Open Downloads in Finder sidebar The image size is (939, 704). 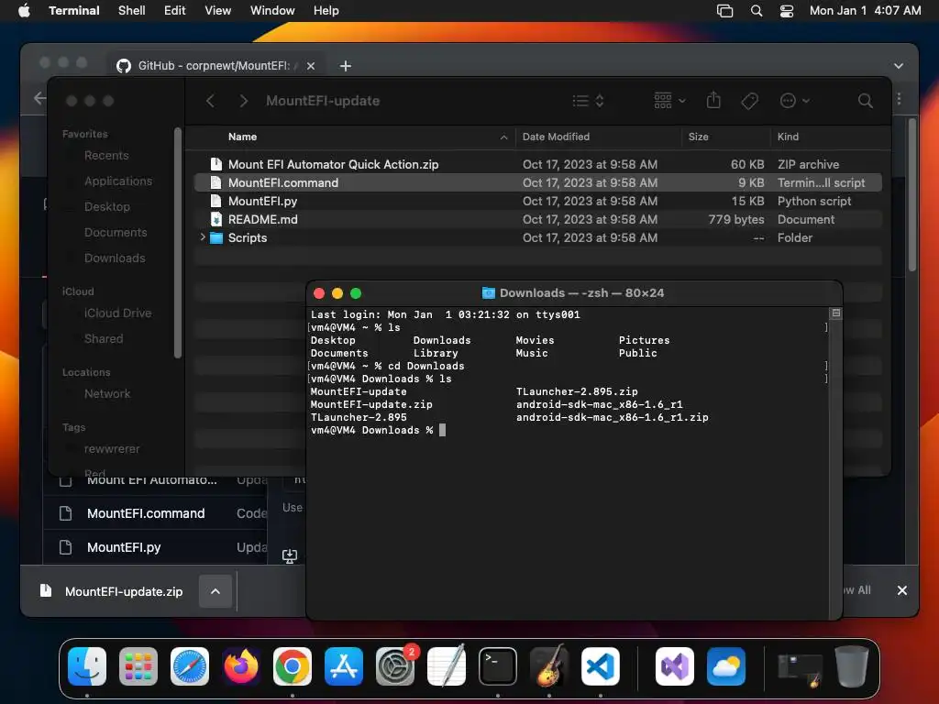click(x=115, y=258)
